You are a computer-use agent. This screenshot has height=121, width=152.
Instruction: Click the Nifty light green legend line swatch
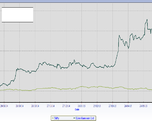click(x=53, y=118)
